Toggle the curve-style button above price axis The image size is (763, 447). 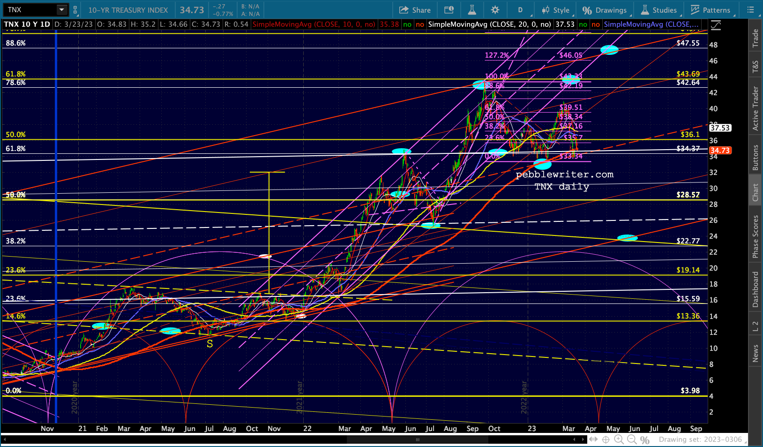point(716,25)
